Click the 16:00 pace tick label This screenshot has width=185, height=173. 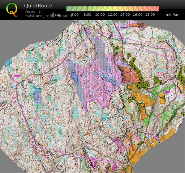[x=138, y=14]
